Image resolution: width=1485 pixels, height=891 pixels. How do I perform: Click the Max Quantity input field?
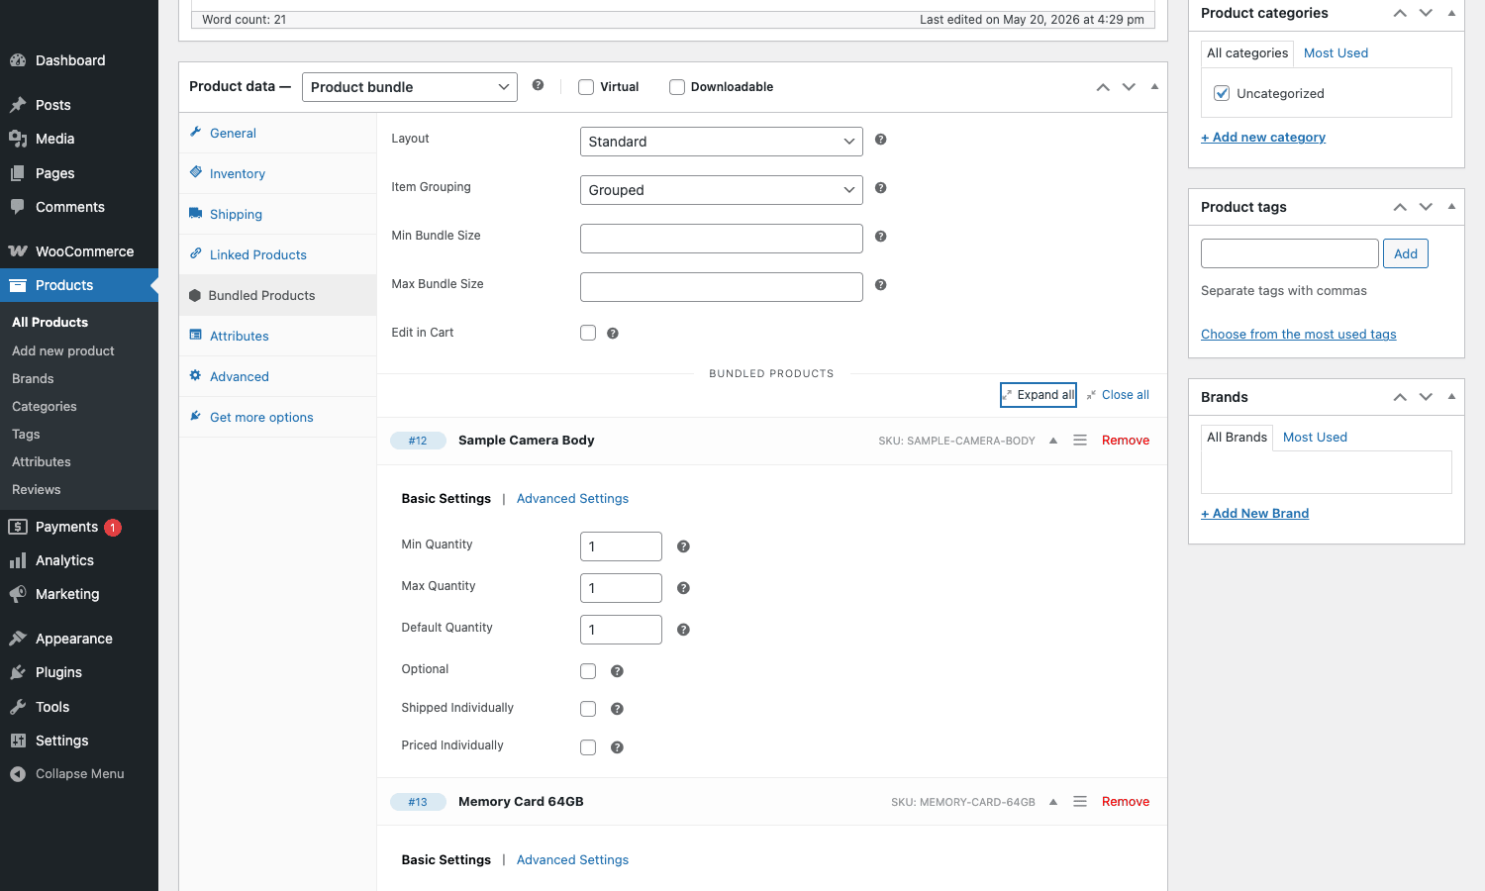621,588
